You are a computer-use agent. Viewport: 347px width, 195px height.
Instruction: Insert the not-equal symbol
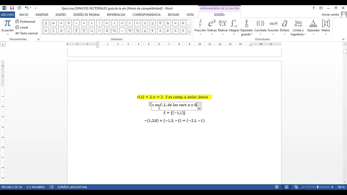click(x=69, y=23)
